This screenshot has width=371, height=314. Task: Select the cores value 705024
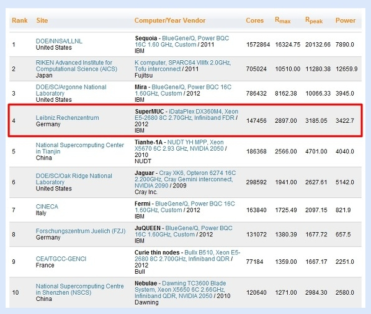click(256, 69)
